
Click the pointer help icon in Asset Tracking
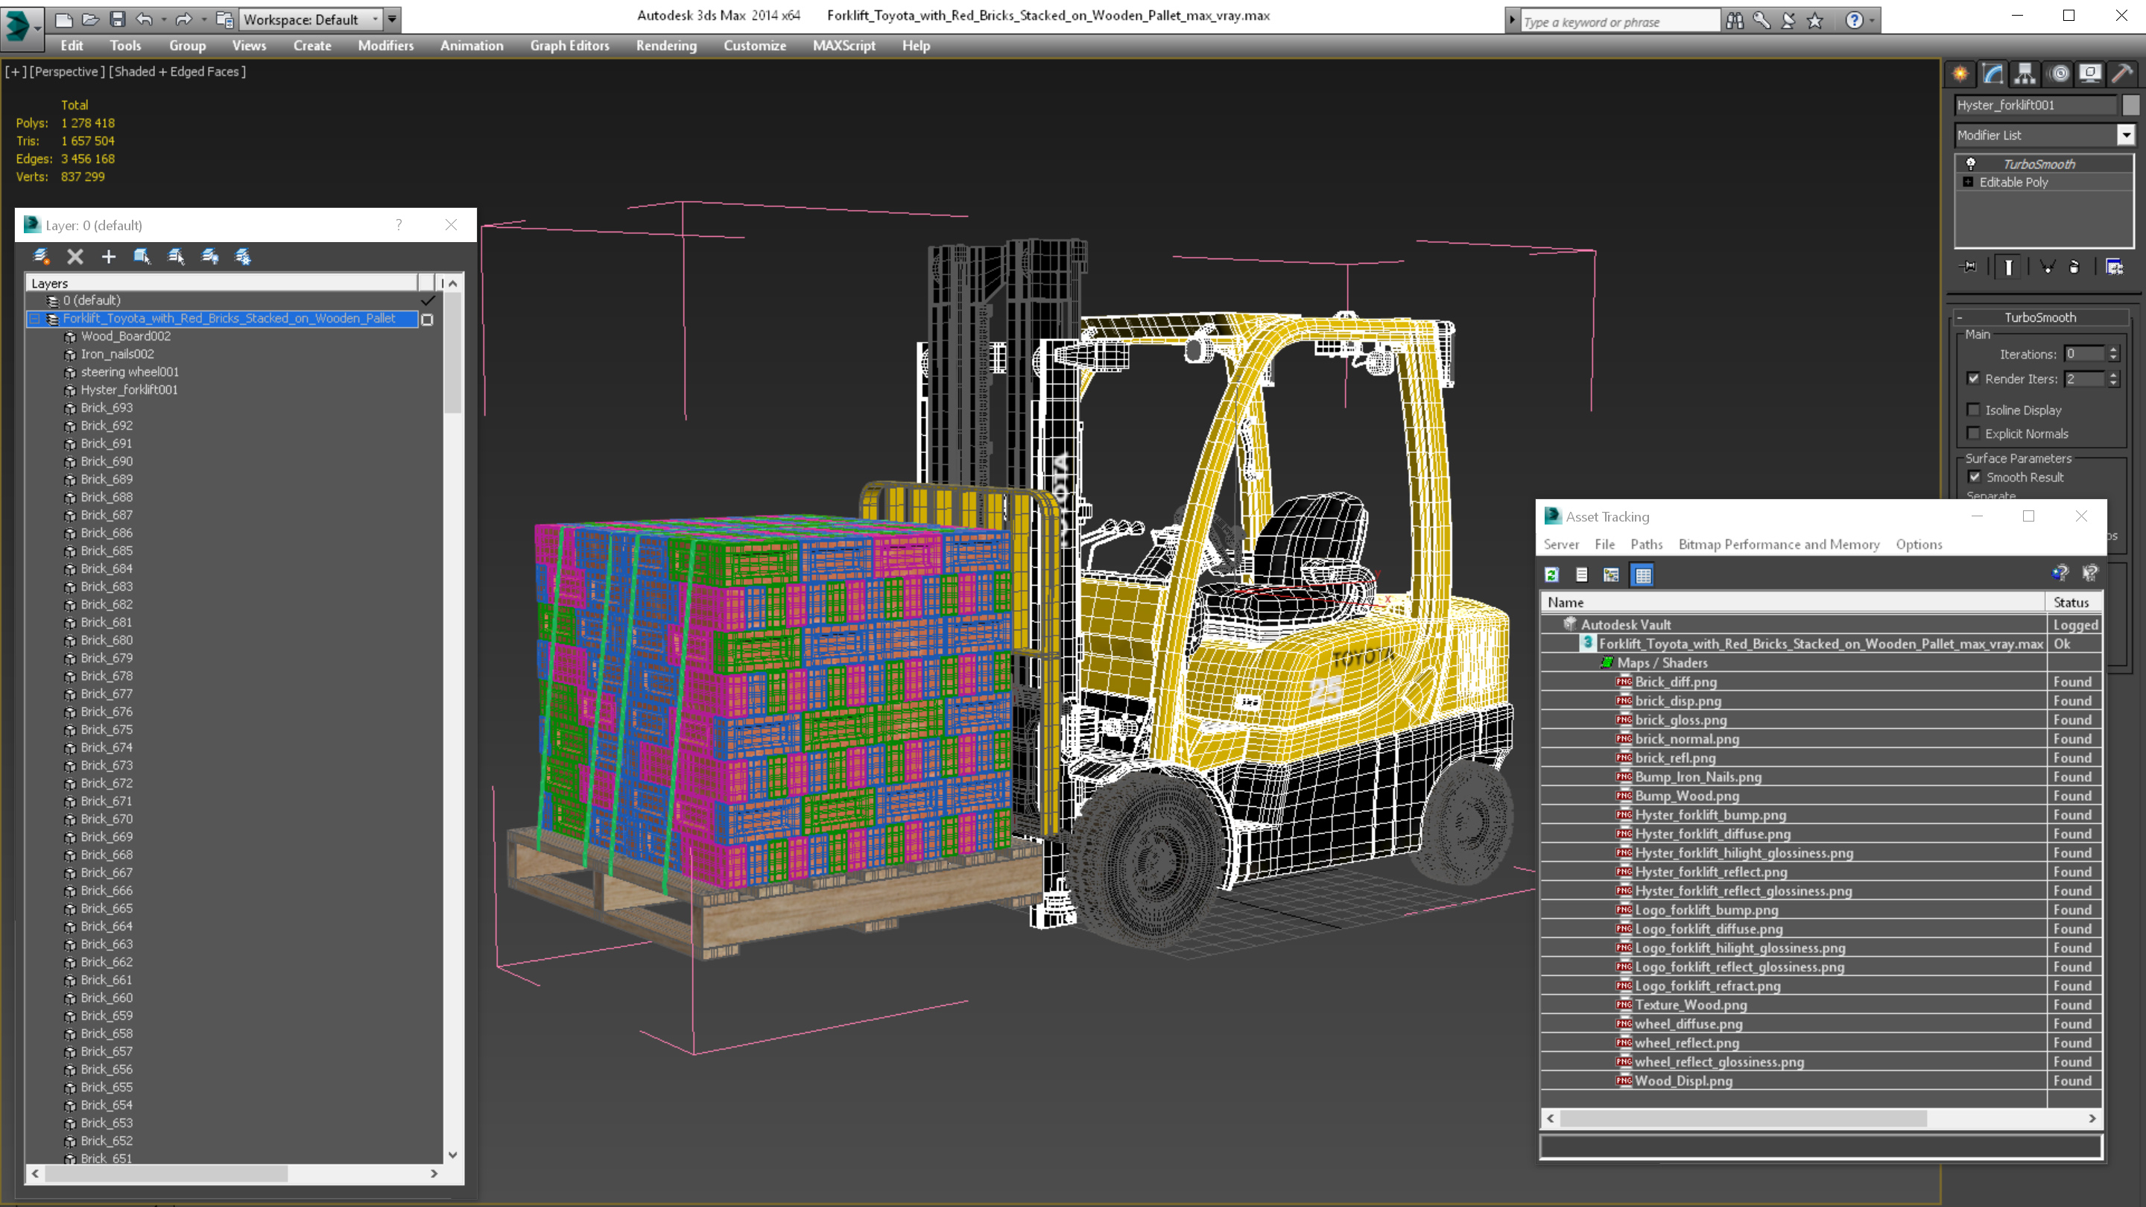[x=2090, y=573]
